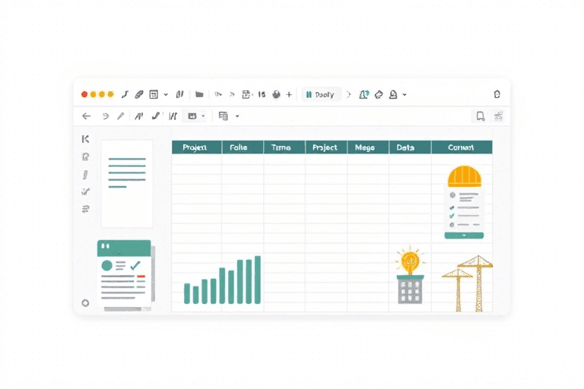The height and width of the screenshot is (389, 584).
Task: Click the plus icon beside the globe
Action: (289, 95)
